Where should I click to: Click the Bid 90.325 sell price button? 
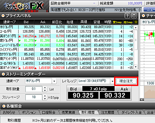[83, 95]
